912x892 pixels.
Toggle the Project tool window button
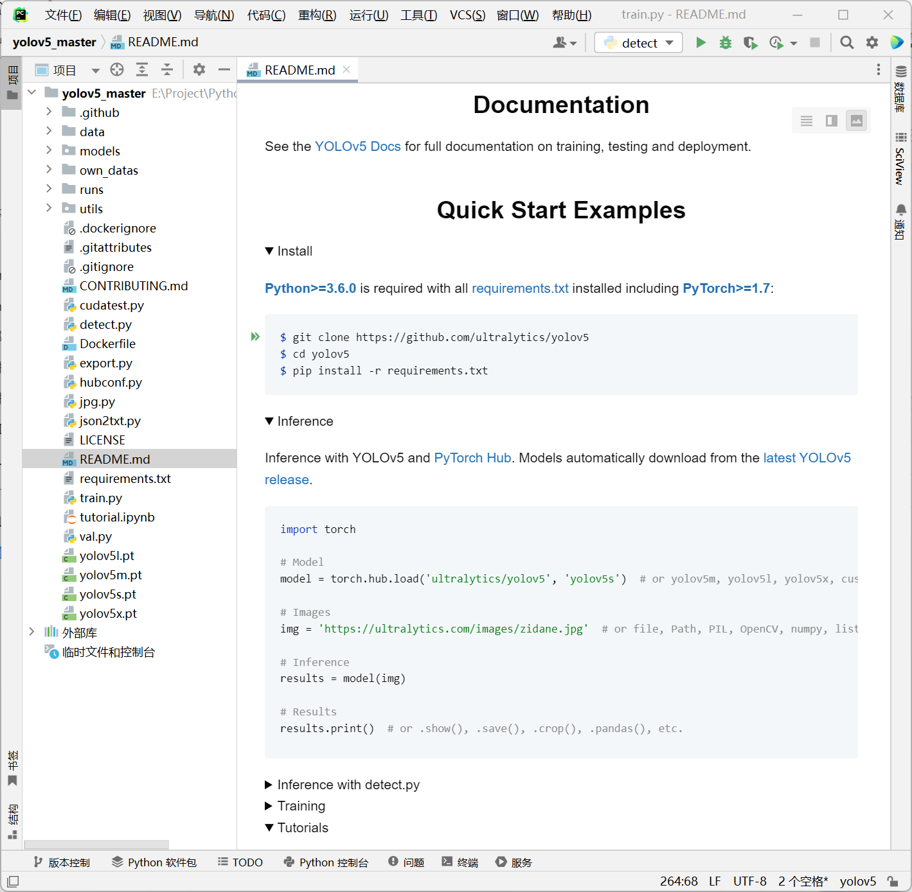coord(12,82)
